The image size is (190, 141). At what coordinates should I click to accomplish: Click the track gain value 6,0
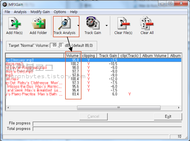115,94
